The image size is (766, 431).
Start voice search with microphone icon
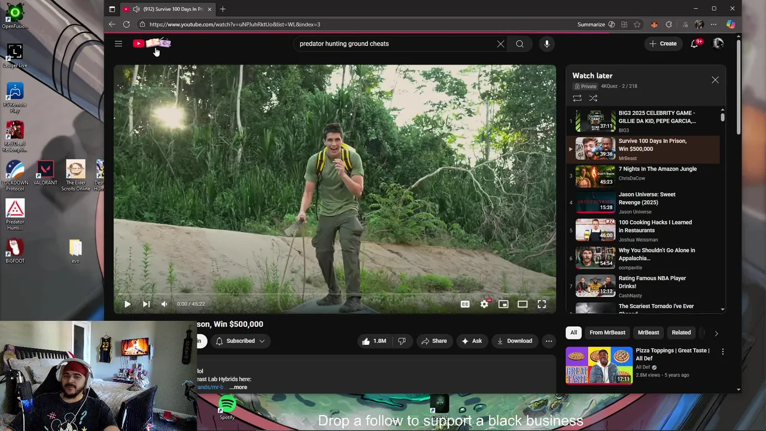coord(546,44)
